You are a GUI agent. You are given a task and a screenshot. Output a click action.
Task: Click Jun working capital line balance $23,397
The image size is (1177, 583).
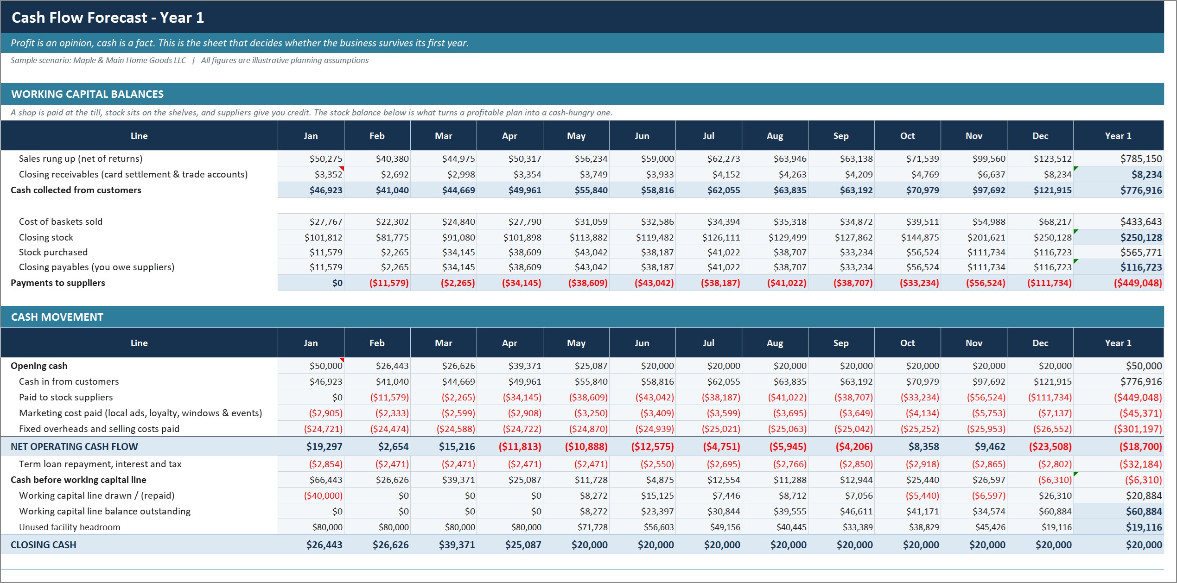tap(643, 511)
